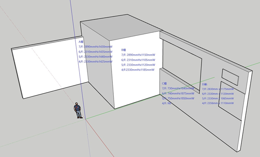
Task: Click the 'A牆' wall label text
Action: pos(81,42)
